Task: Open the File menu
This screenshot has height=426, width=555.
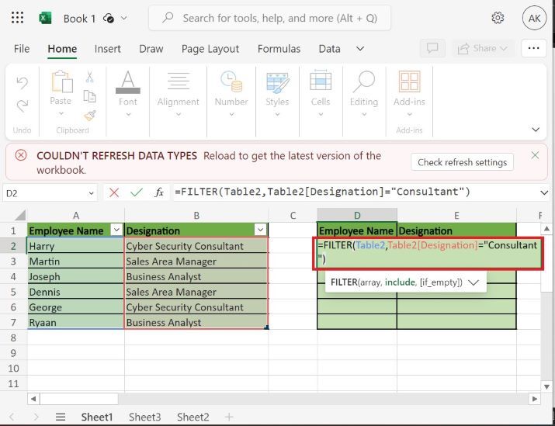Action: point(22,49)
